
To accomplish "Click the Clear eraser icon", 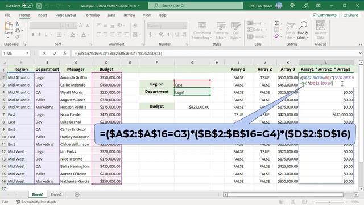I will pyautogui.click(x=276, y=36).
